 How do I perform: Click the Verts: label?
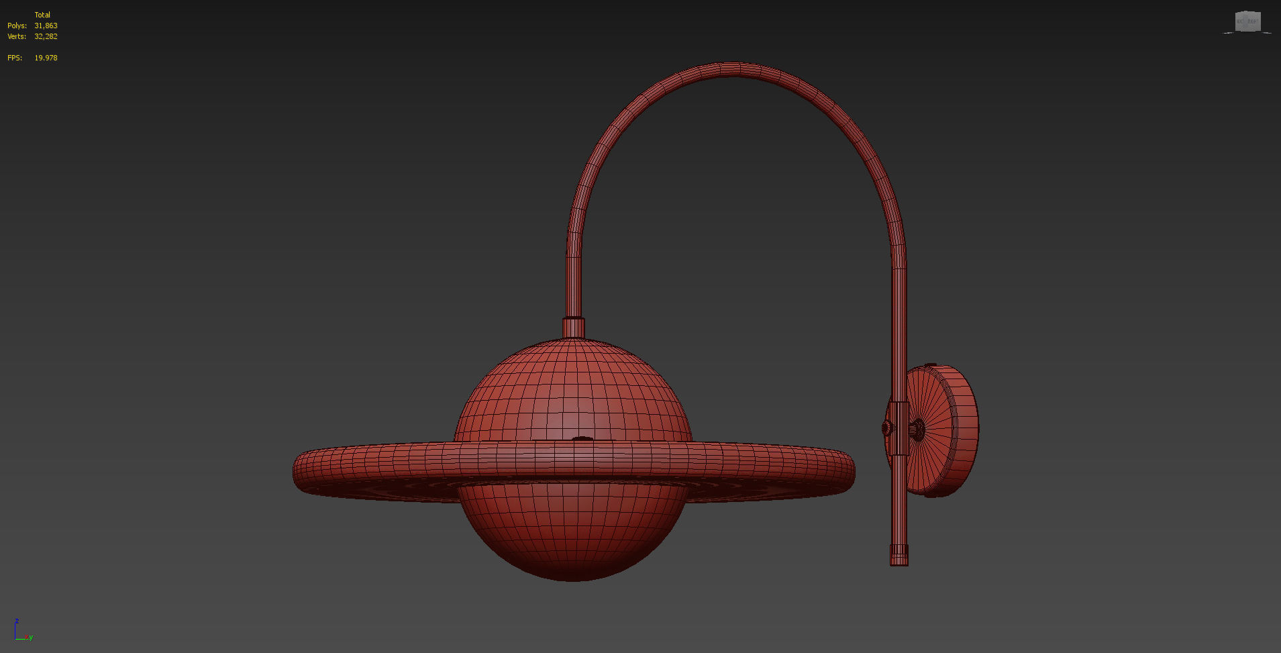coord(17,36)
